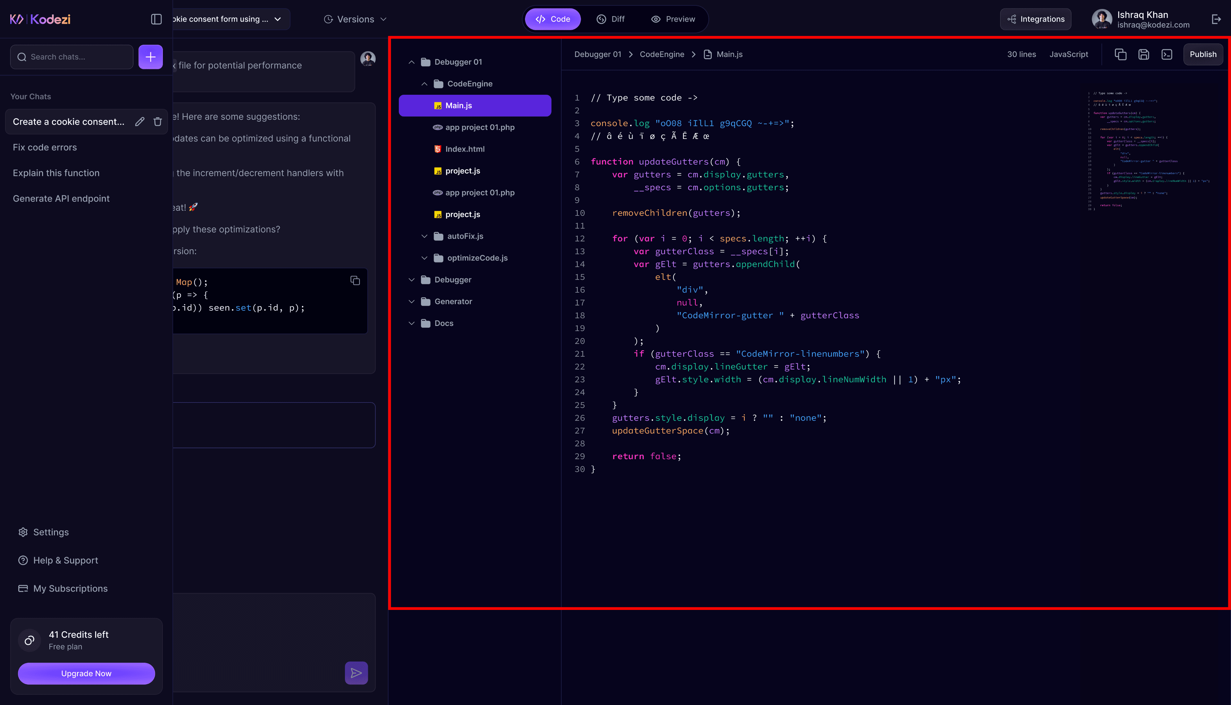Switch to the Preview view
Viewport: 1231px width, 705px height.
coord(673,19)
